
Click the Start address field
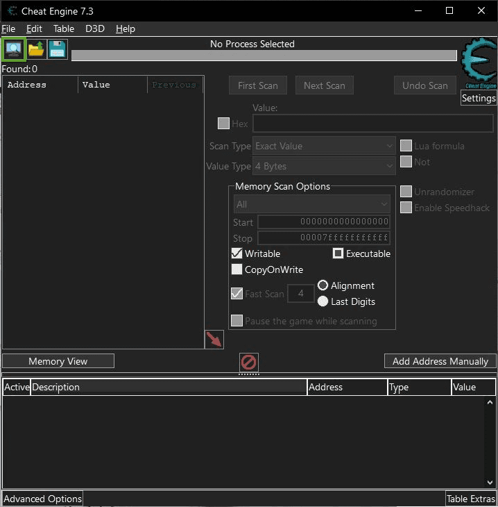click(324, 222)
